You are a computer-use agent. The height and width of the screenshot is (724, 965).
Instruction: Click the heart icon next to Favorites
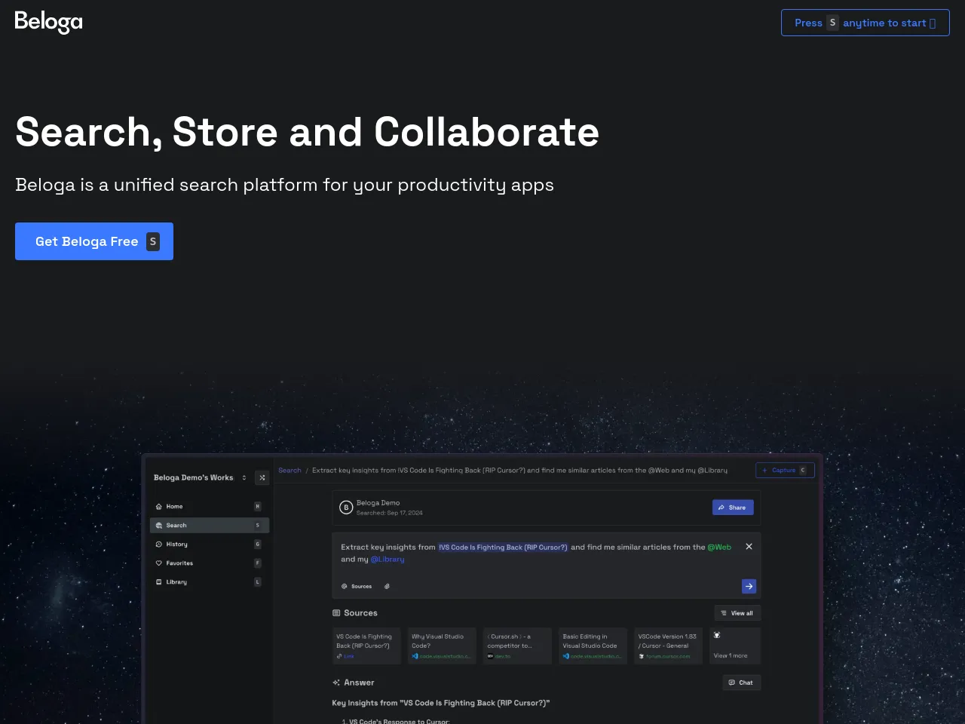click(159, 563)
